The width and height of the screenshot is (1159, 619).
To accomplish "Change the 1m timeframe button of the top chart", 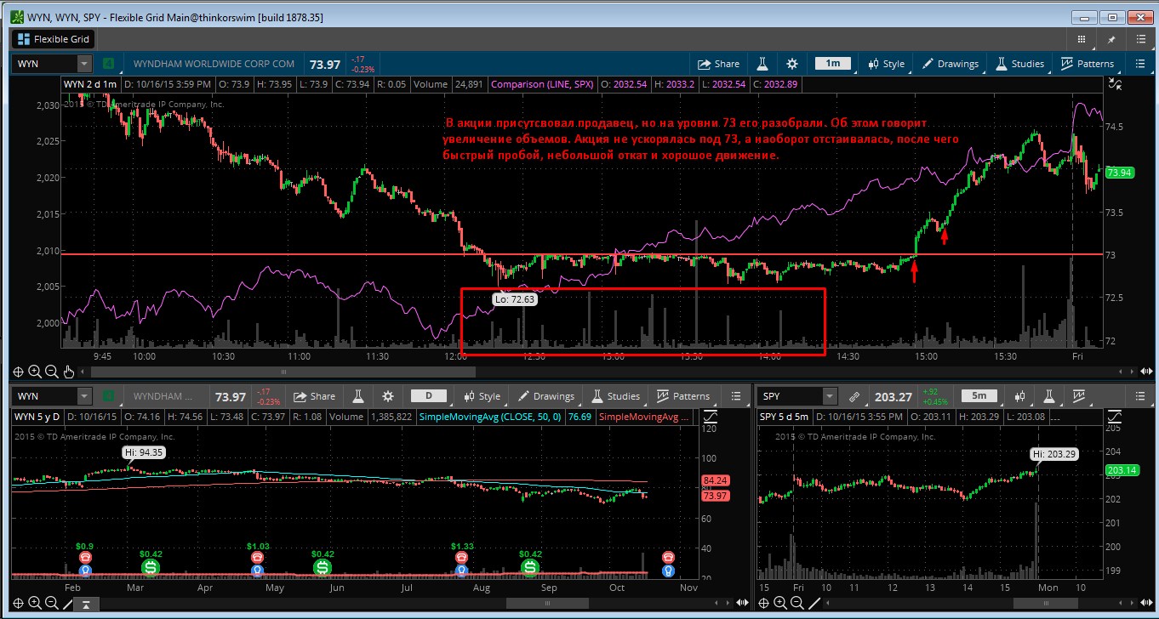I will click(832, 64).
